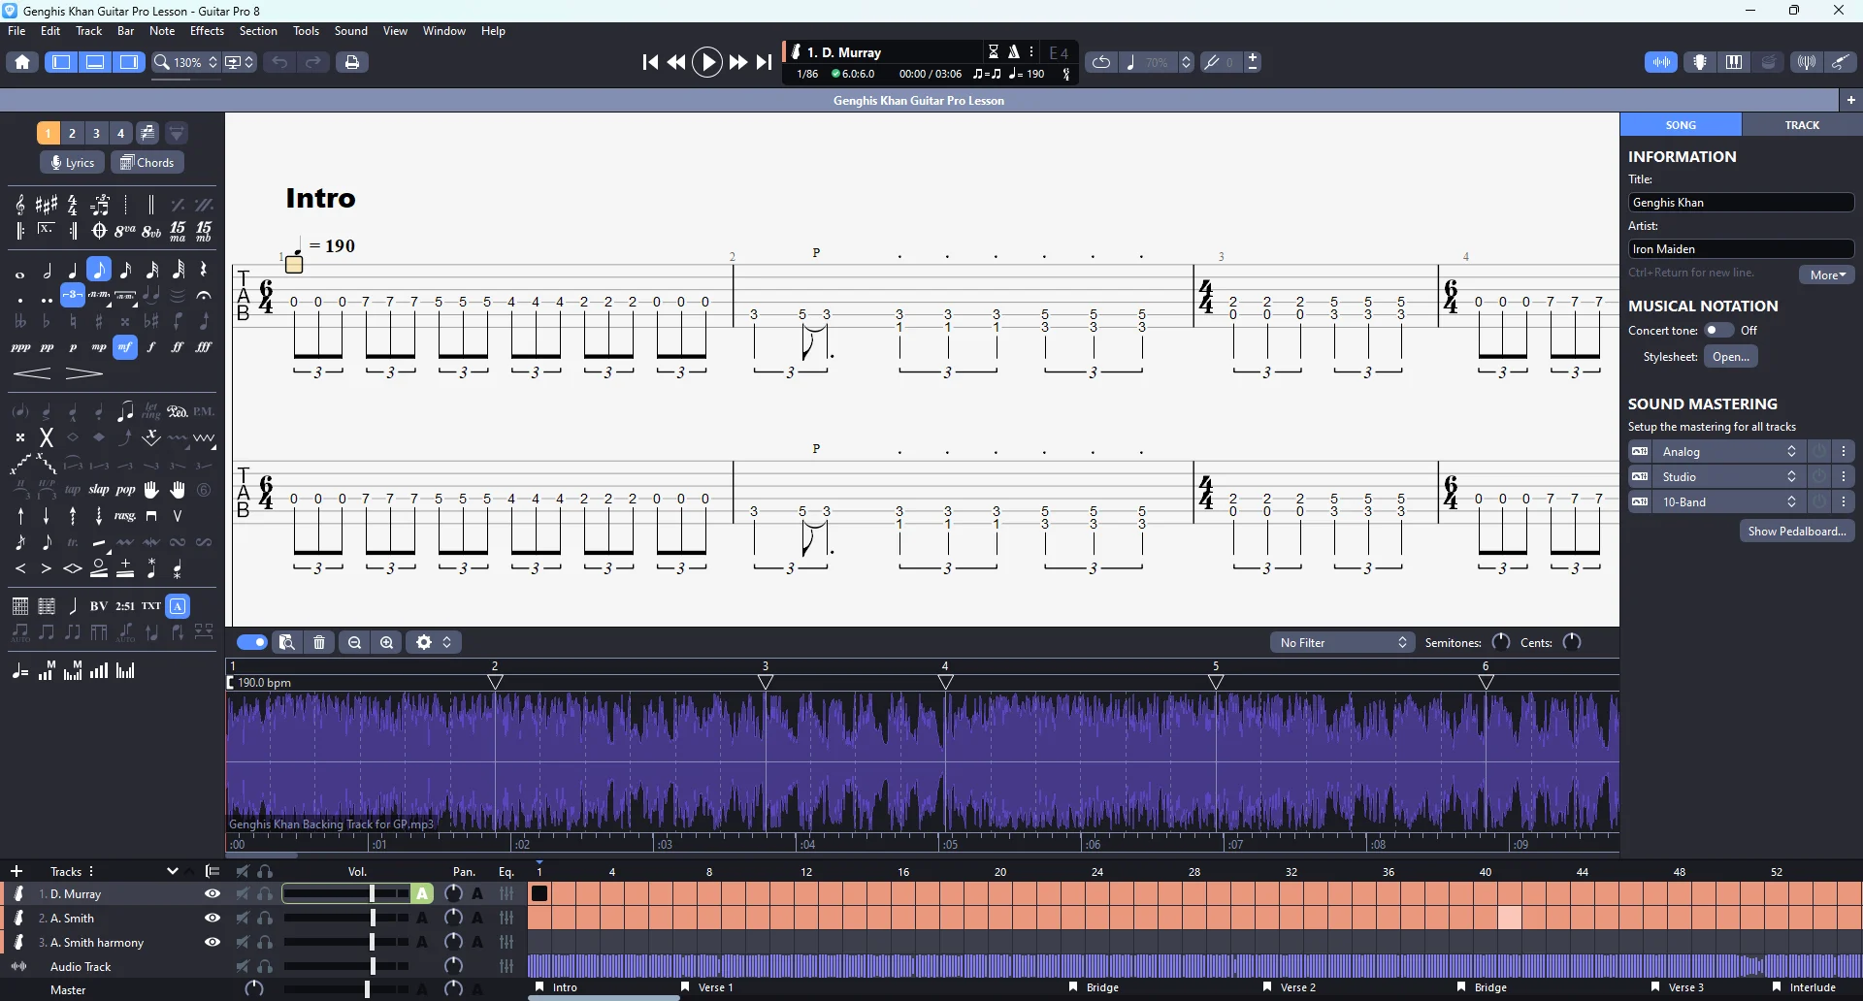Click the Chords button
1863x1001 pixels.
(147, 163)
